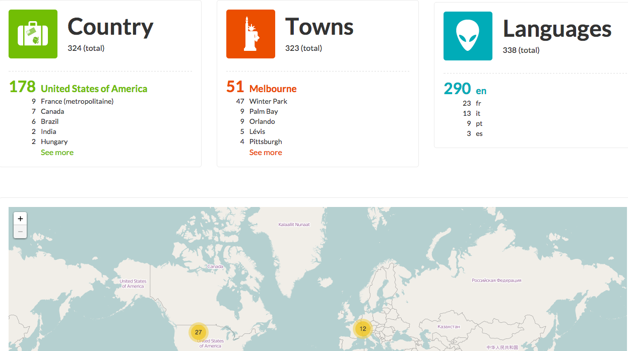Image resolution: width=628 pixels, height=351 pixels.
Task: Click the Казахстан label on map
Action: 449,327
